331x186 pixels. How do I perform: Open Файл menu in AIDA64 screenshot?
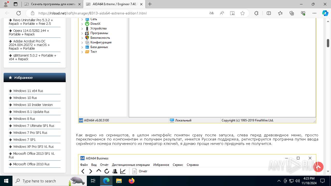(x=84, y=165)
